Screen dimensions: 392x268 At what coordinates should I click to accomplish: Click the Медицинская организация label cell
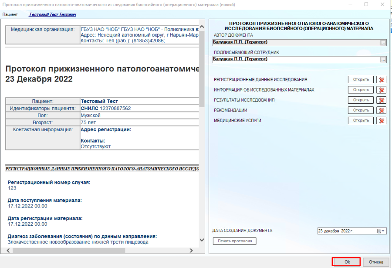(43, 35)
